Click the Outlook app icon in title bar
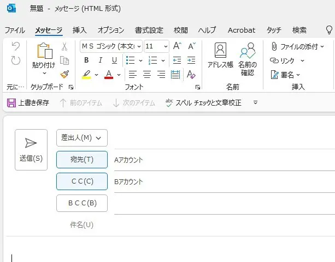This screenshot has height=262, width=335. click(x=11, y=9)
